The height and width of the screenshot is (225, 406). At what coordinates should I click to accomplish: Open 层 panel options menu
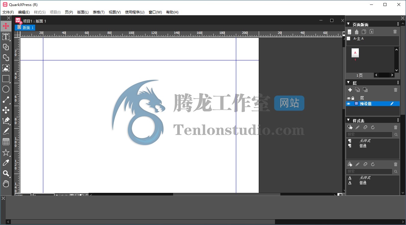[x=398, y=82]
